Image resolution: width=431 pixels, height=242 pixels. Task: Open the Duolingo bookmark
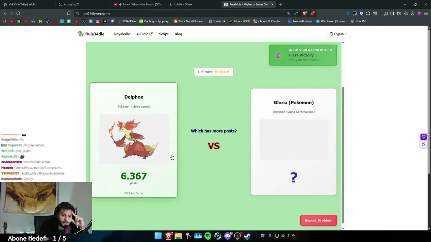pos(155,21)
